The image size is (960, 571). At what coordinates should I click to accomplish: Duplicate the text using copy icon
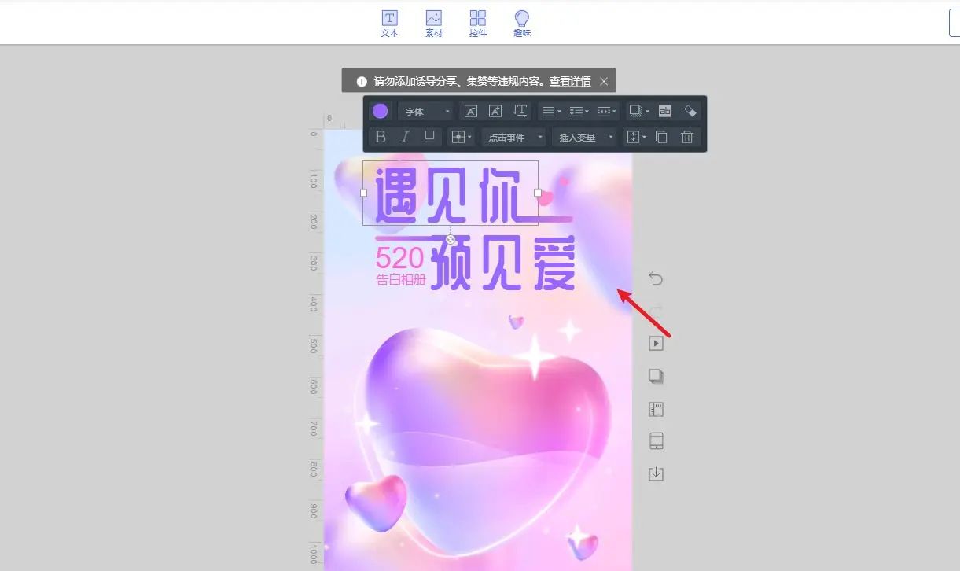point(661,137)
